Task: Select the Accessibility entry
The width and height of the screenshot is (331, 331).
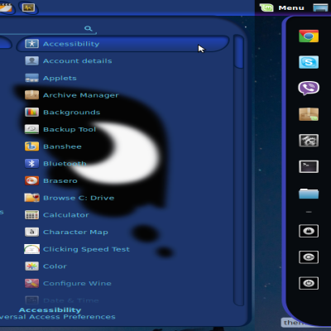Action: point(122,44)
